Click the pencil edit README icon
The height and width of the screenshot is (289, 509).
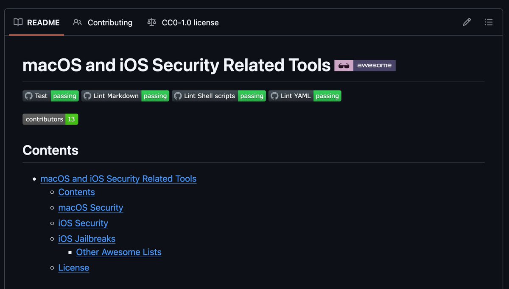point(467,22)
